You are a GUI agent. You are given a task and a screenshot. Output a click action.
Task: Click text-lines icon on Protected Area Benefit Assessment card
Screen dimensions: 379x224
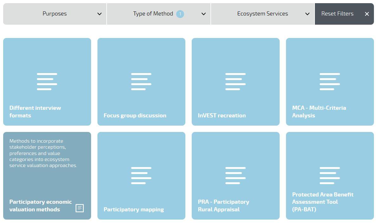[x=330, y=175]
